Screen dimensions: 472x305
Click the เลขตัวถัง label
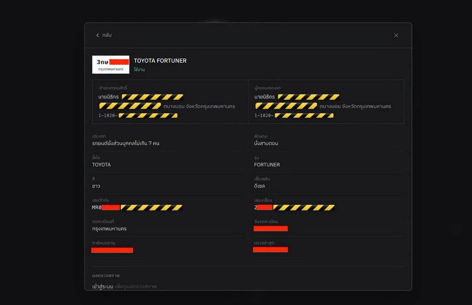(100, 200)
